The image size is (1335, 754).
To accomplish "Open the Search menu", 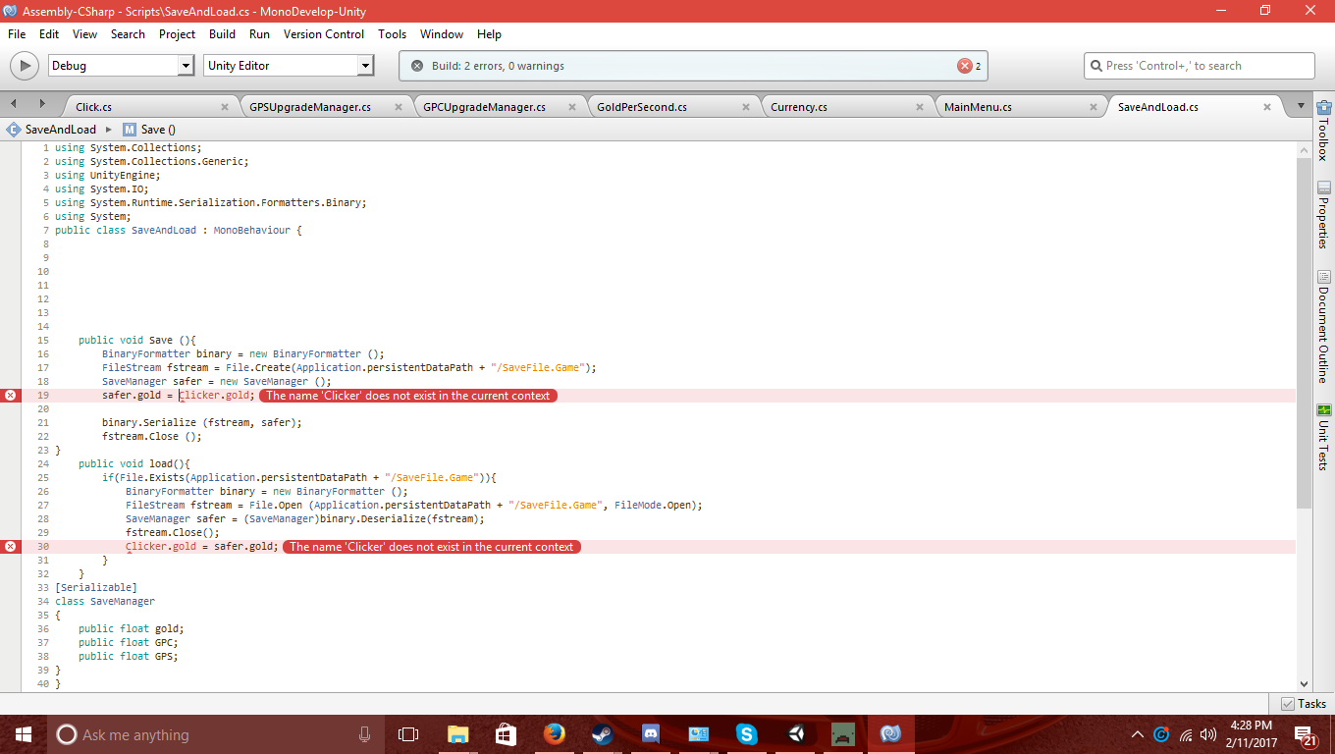I will (128, 33).
